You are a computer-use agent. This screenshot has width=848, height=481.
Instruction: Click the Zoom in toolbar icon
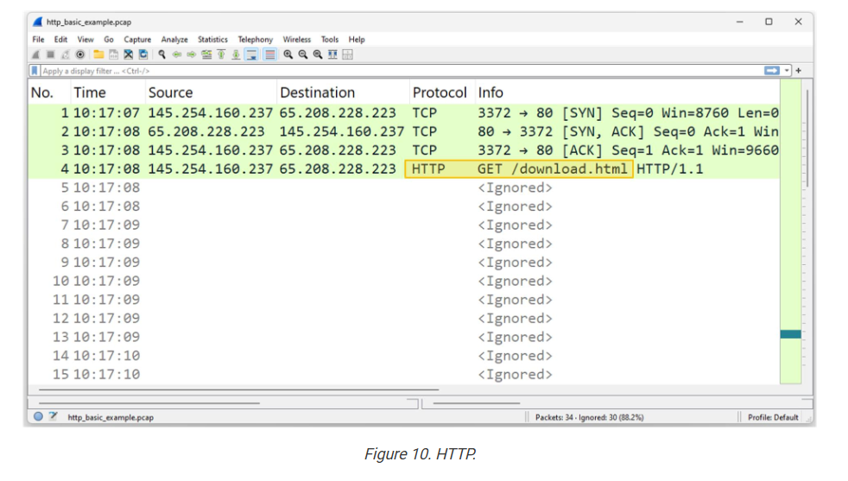[288, 54]
